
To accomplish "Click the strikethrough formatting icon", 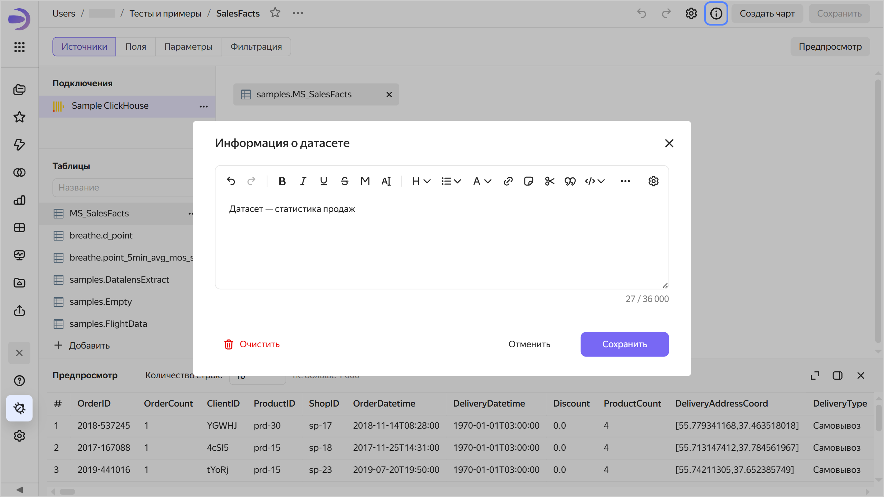I will tap(344, 181).
